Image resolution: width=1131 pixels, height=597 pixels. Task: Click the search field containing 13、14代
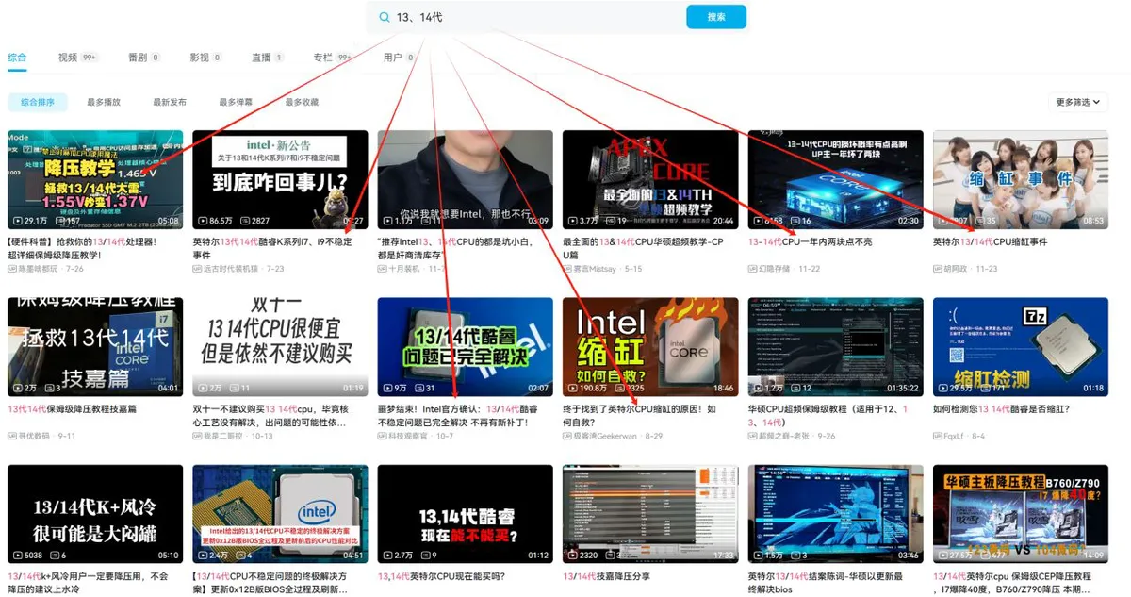point(537,17)
